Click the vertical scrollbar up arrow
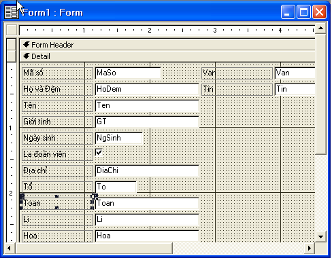 [320, 29]
